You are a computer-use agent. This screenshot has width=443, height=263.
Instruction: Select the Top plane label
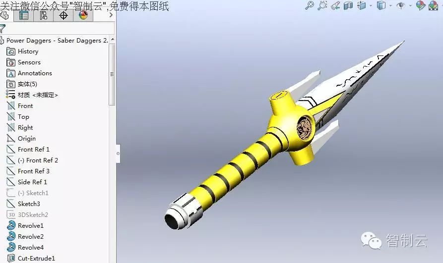(x=23, y=117)
